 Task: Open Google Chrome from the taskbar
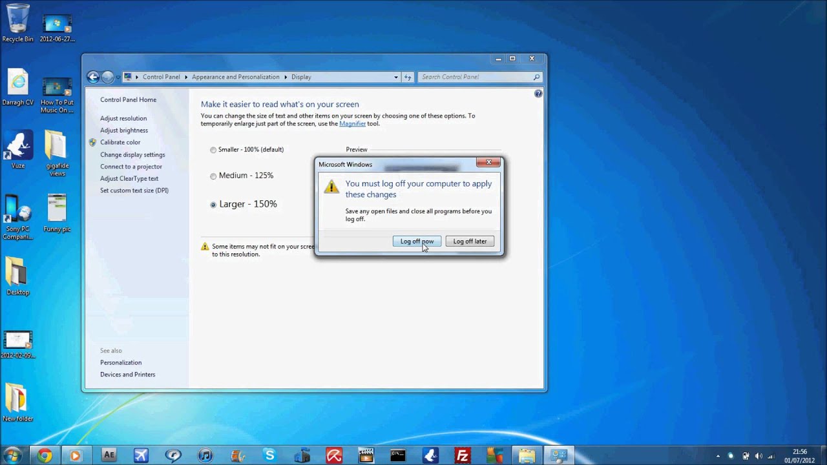44,455
